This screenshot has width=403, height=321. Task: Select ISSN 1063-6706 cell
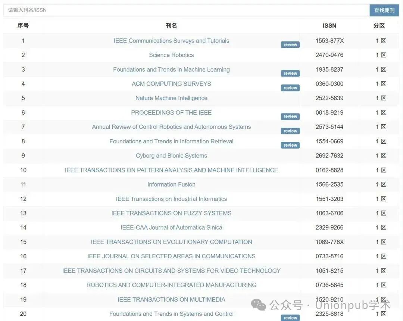329,213
